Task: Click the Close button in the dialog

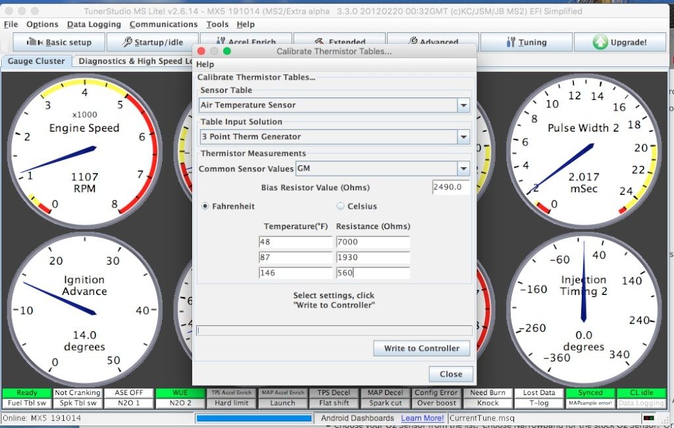Action: coord(451,374)
